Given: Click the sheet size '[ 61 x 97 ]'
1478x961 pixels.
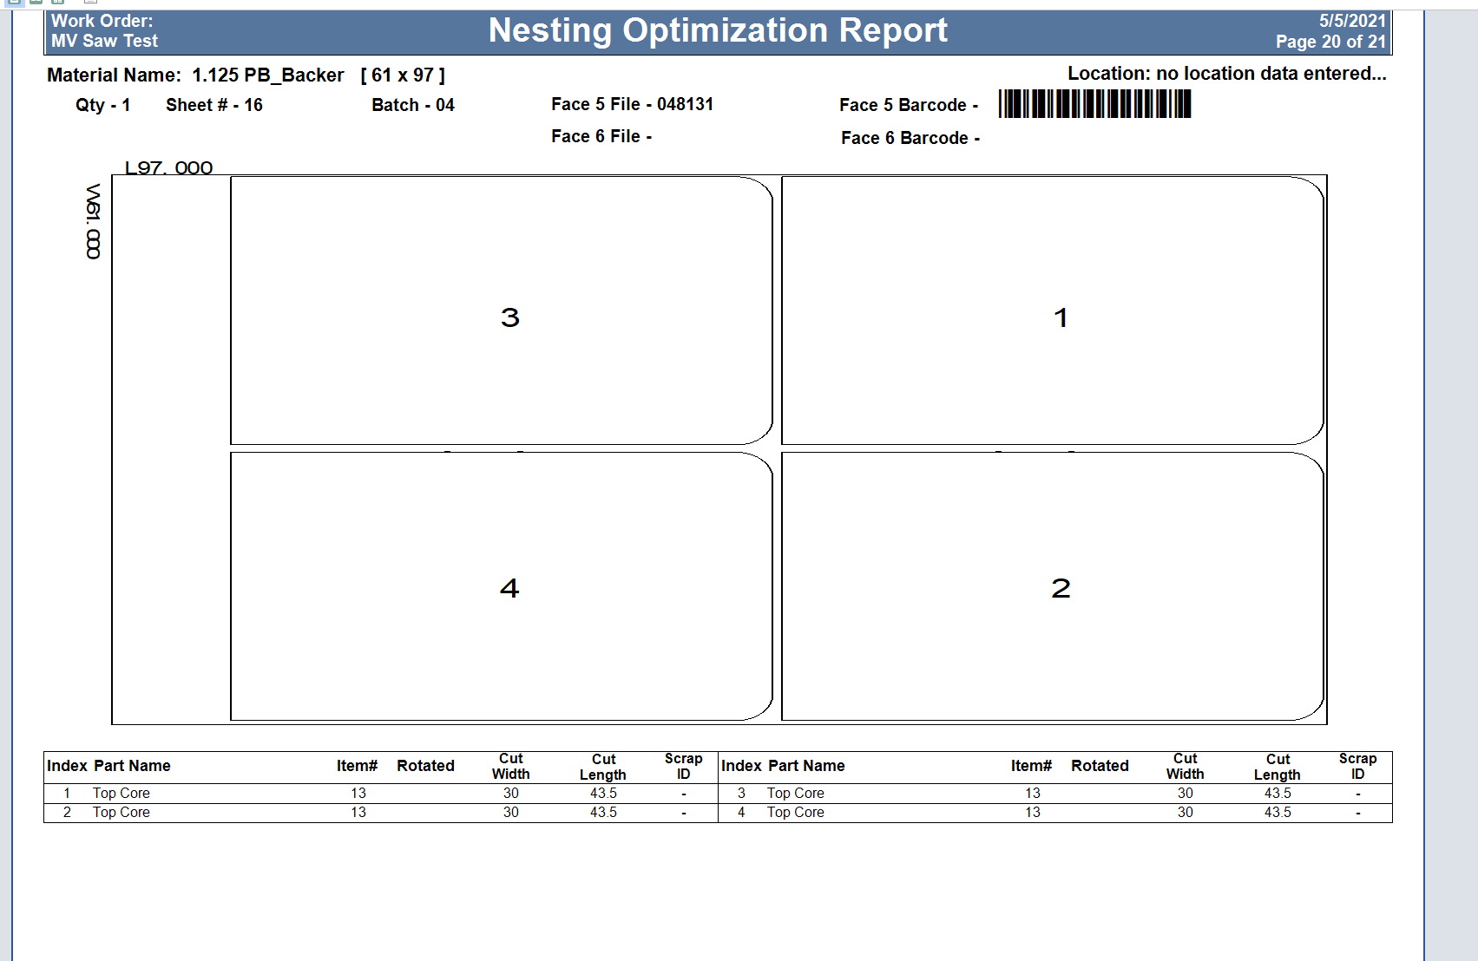Looking at the screenshot, I should click(403, 75).
